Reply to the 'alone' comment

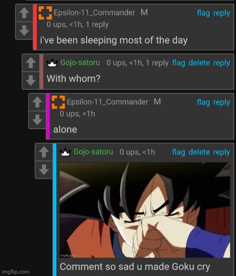[221, 102]
